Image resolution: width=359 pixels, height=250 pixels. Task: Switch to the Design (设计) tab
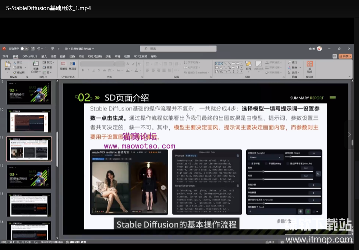(x=63, y=56)
